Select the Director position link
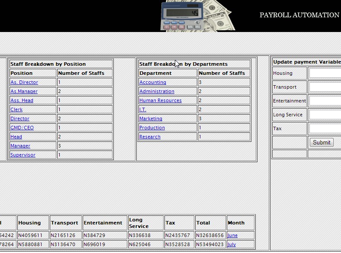This screenshot has width=341, height=253. (x=20, y=118)
